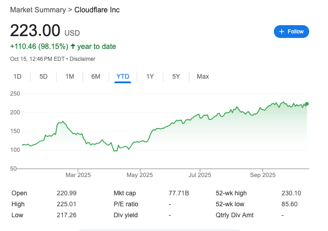Image resolution: width=328 pixels, height=231 pixels.
Task: Open the Disclaimer link
Action: click(83, 59)
